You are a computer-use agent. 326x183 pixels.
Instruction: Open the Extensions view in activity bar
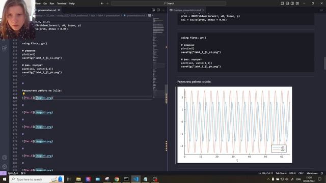pos(5,48)
